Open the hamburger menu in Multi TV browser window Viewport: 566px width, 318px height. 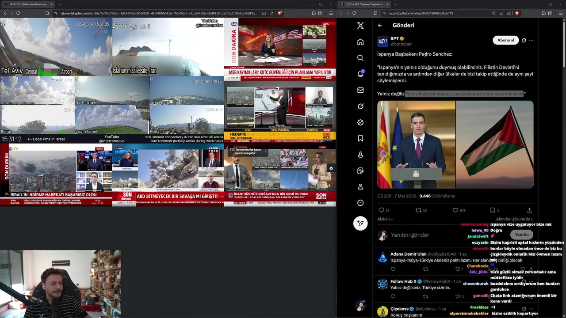click(x=331, y=13)
